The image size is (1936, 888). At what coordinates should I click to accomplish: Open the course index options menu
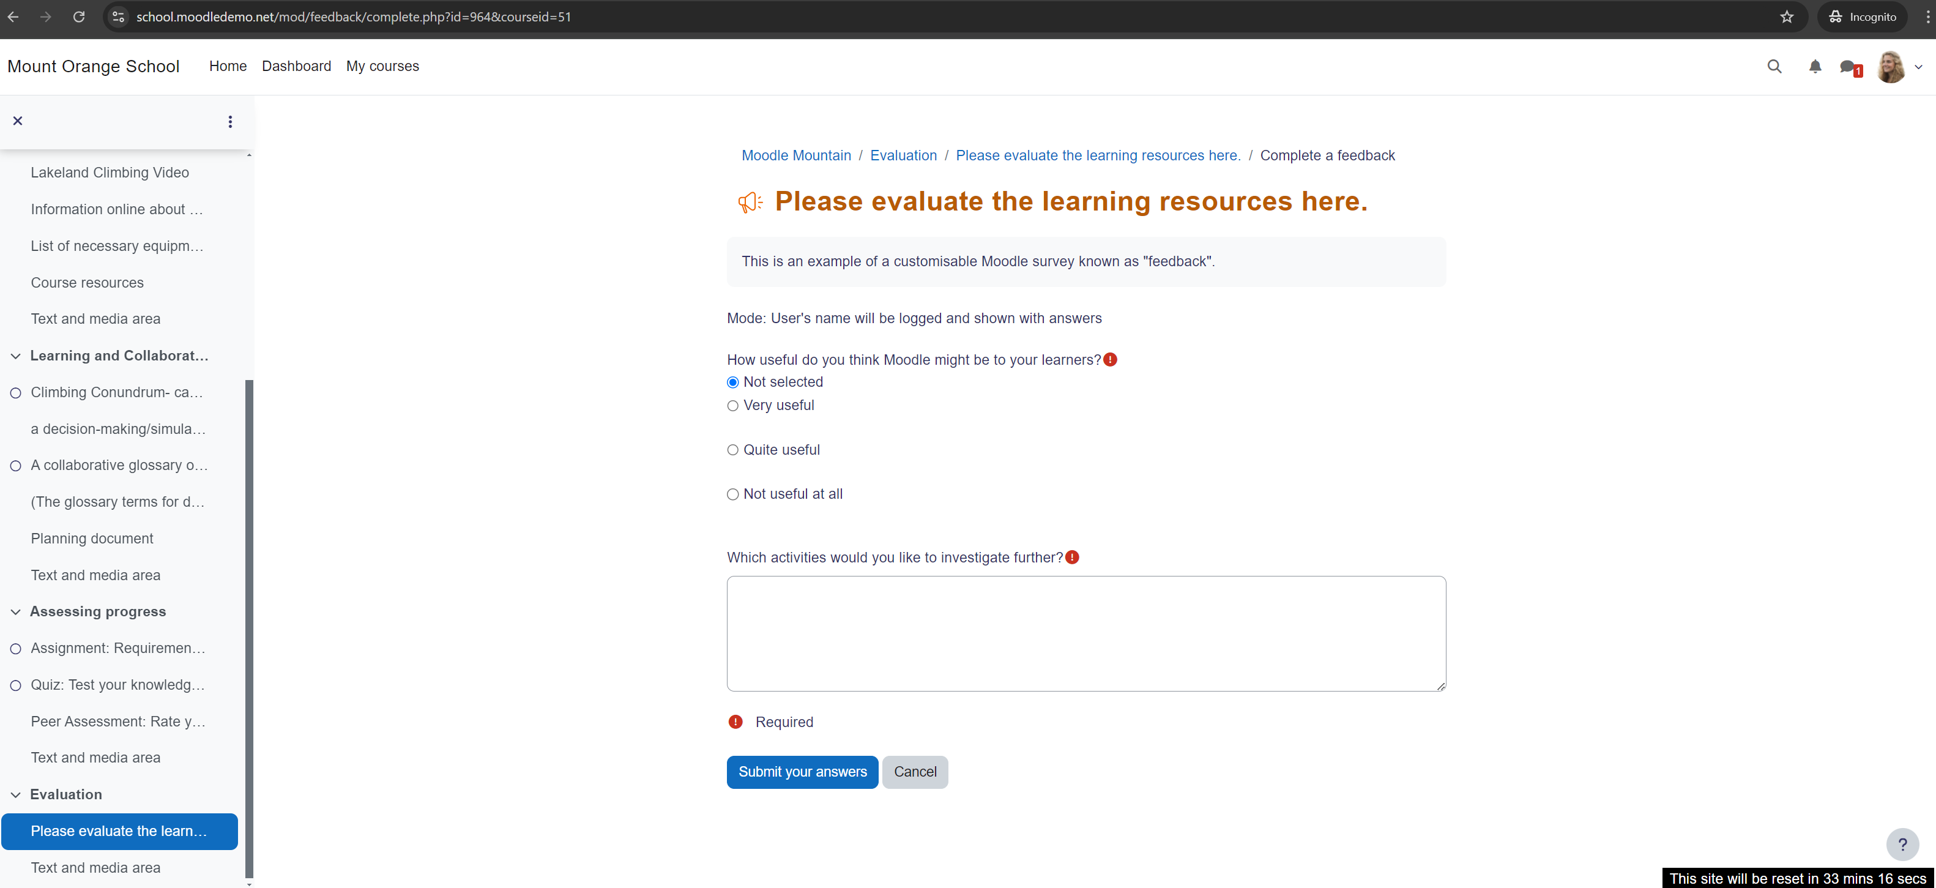pyautogui.click(x=230, y=121)
